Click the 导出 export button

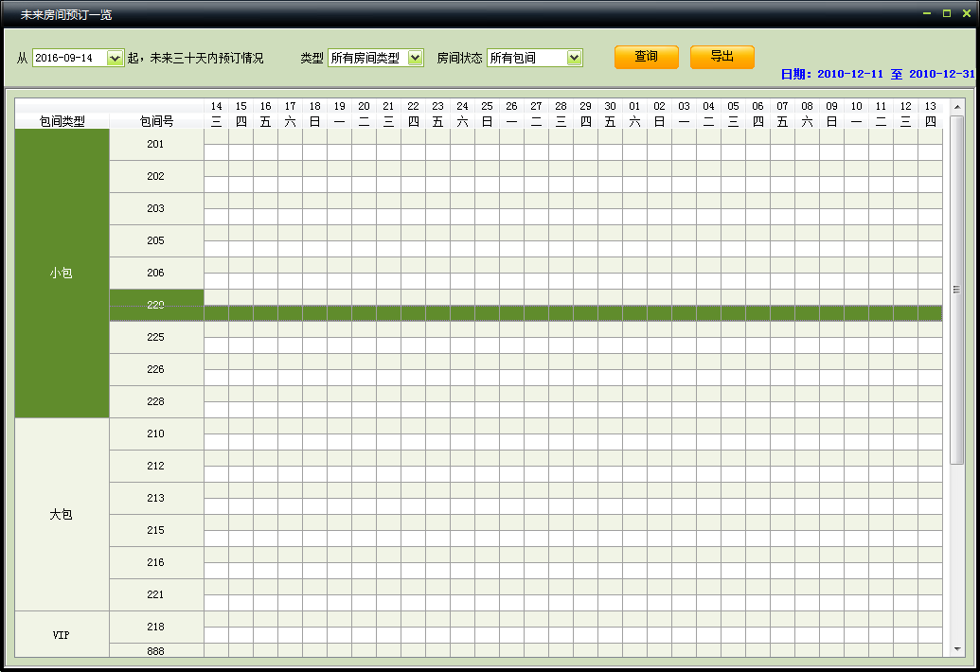(x=722, y=57)
